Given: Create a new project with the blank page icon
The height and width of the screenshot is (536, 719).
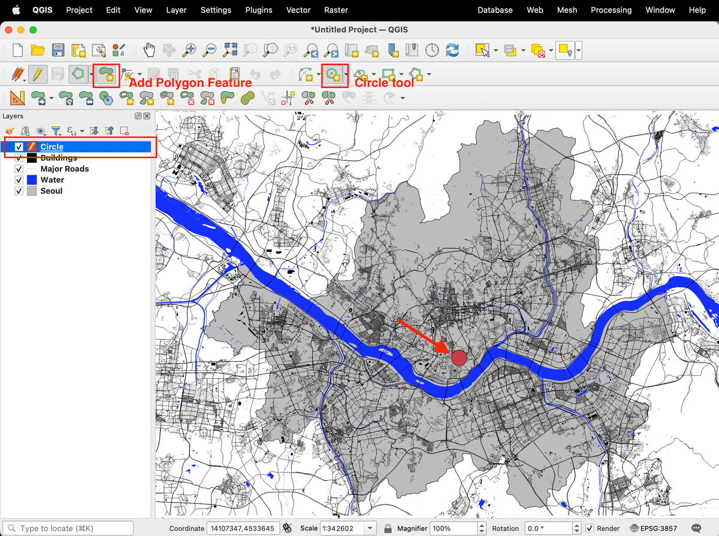Looking at the screenshot, I should tap(18, 50).
